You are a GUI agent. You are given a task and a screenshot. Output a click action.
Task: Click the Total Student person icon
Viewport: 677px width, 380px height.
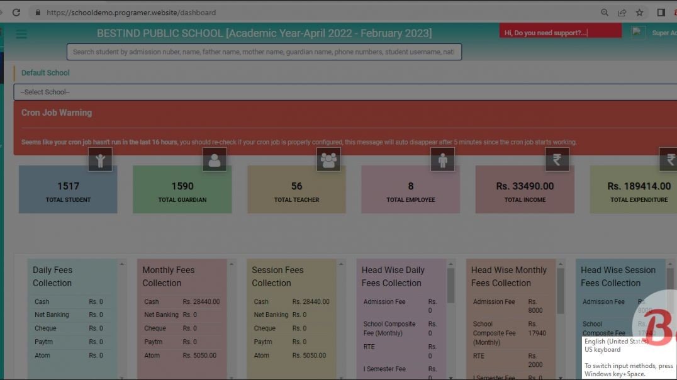tap(101, 160)
